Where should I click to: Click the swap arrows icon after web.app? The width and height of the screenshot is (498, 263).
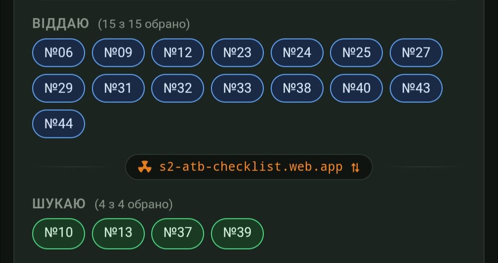tap(355, 167)
